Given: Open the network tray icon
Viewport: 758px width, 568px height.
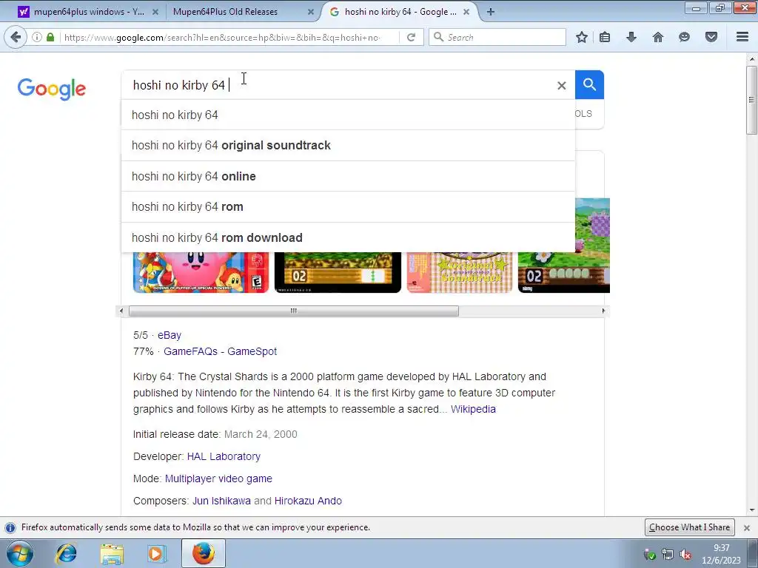Looking at the screenshot, I should click(668, 555).
